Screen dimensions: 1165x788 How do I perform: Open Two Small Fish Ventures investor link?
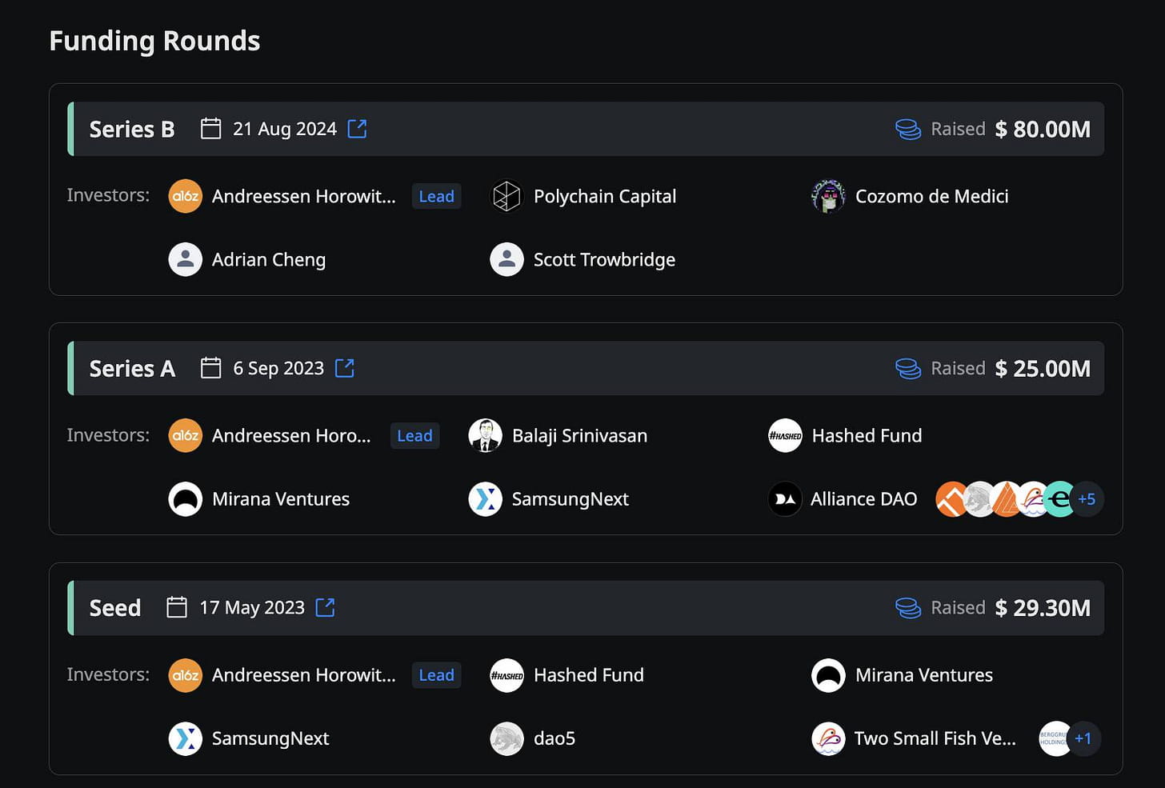pyautogui.click(x=935, y=738)
